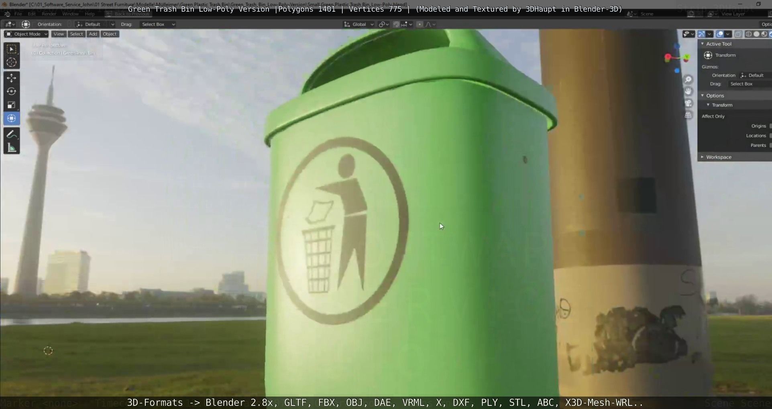Choose the Measure ruler tool
Image resolution: width=772 pixels, height=409 pixels.
tap(11, 148)
